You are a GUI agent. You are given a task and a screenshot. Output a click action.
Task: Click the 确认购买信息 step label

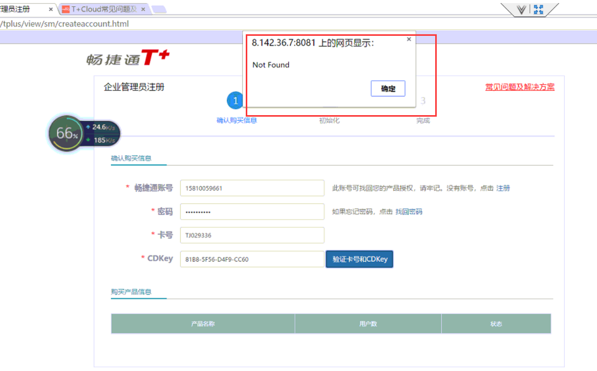237,121
